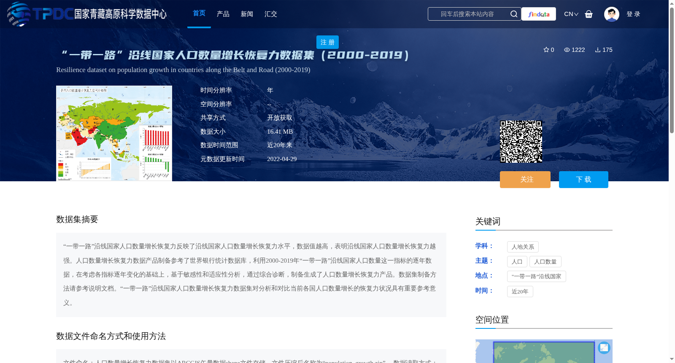The height and width of the screenshot is (363, 675).
Task: Click the blue 下载 download button
Action: coord(583,180)
